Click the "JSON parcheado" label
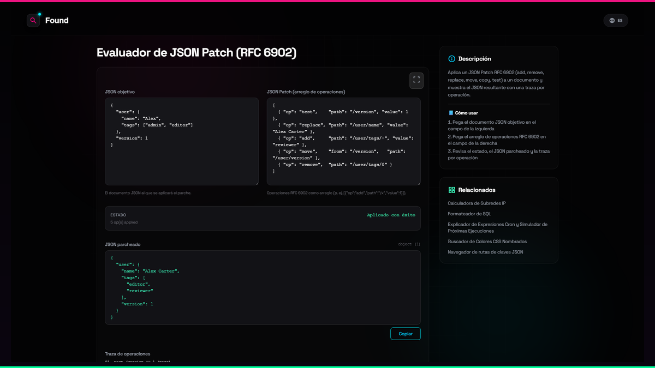The width and height of the screenshot is (655, 368). click(x=122, y=244)
